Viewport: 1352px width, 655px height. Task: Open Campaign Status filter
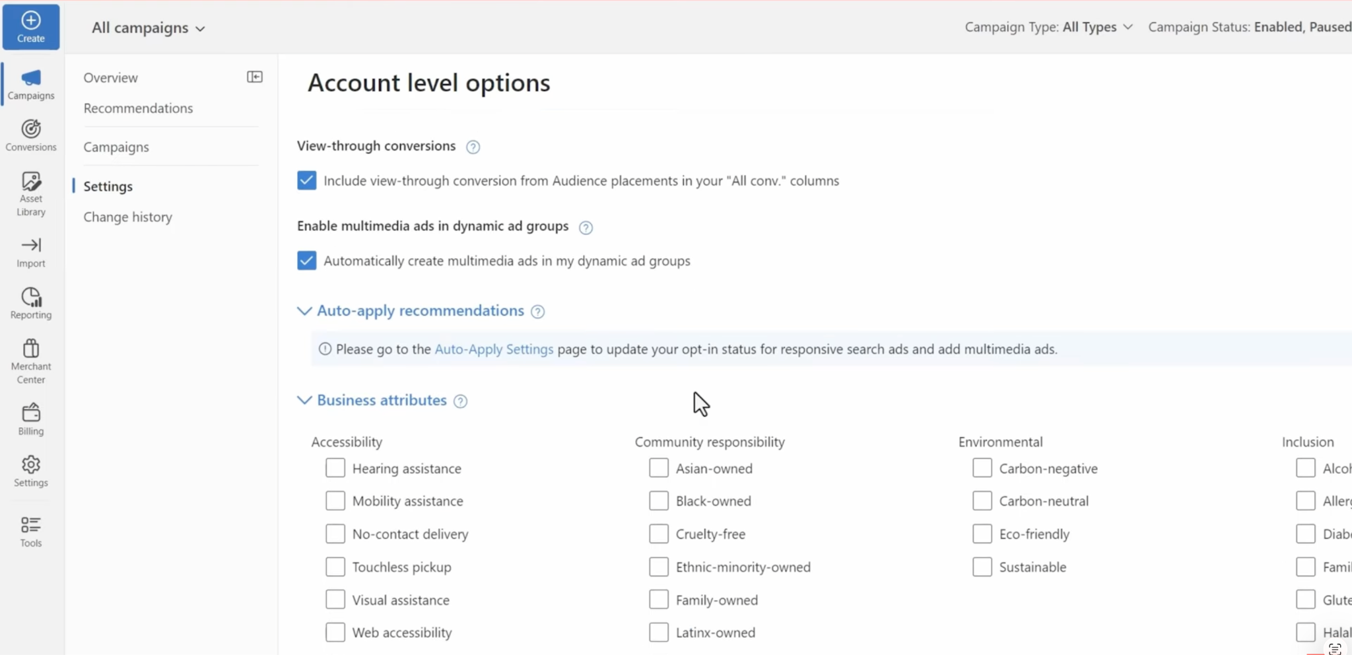click(1250, 27)
